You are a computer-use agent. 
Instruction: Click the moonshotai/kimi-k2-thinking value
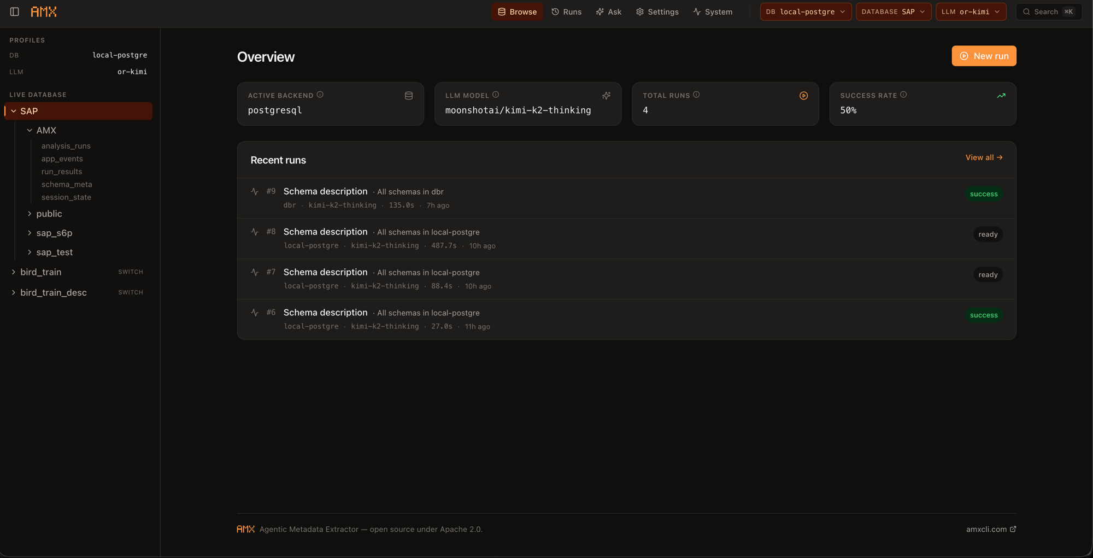(518, 110)
